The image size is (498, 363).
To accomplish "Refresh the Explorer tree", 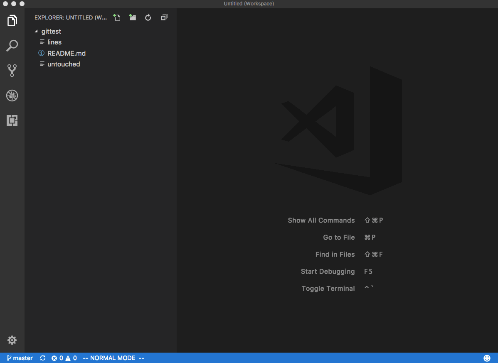I will [148, 17].
